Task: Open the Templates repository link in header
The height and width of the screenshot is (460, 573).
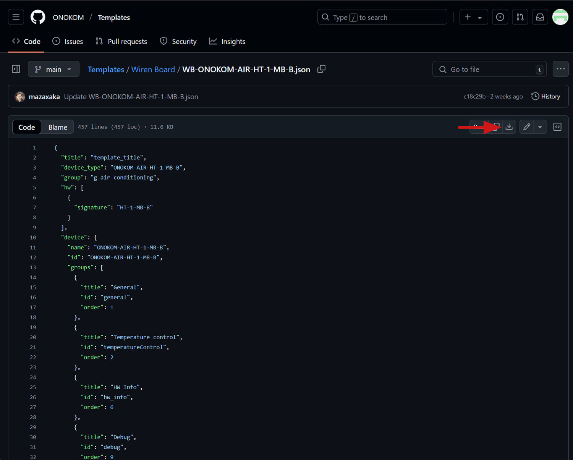Action: click(114, 18)
